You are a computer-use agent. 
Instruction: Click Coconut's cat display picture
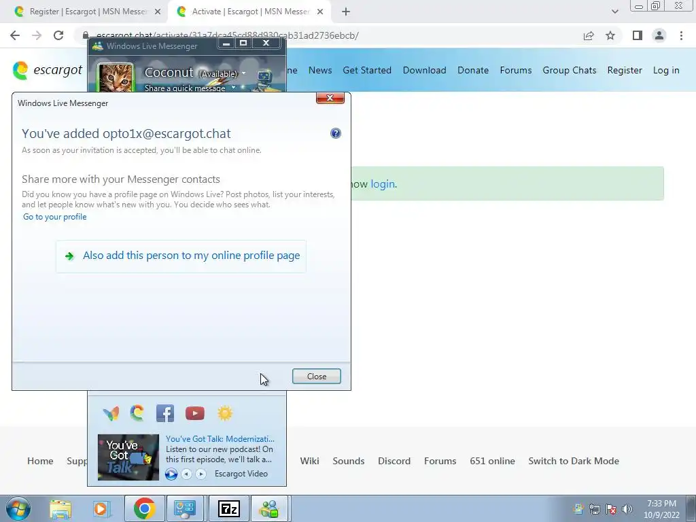pyautogui.click(x=116, y=78)
